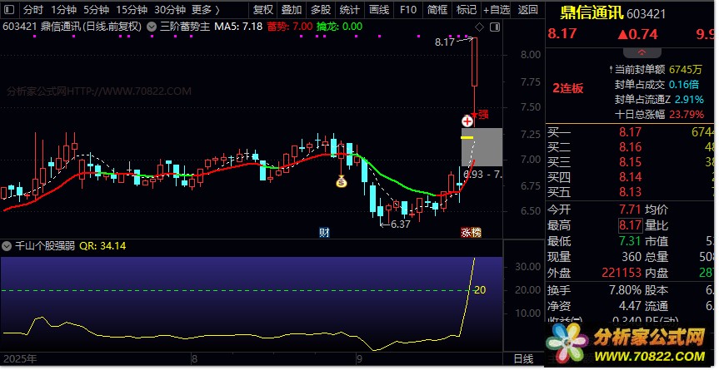Click the 最低 value 7.31
Viewport: 719px width, 370px height.
(x=630, y=241)
